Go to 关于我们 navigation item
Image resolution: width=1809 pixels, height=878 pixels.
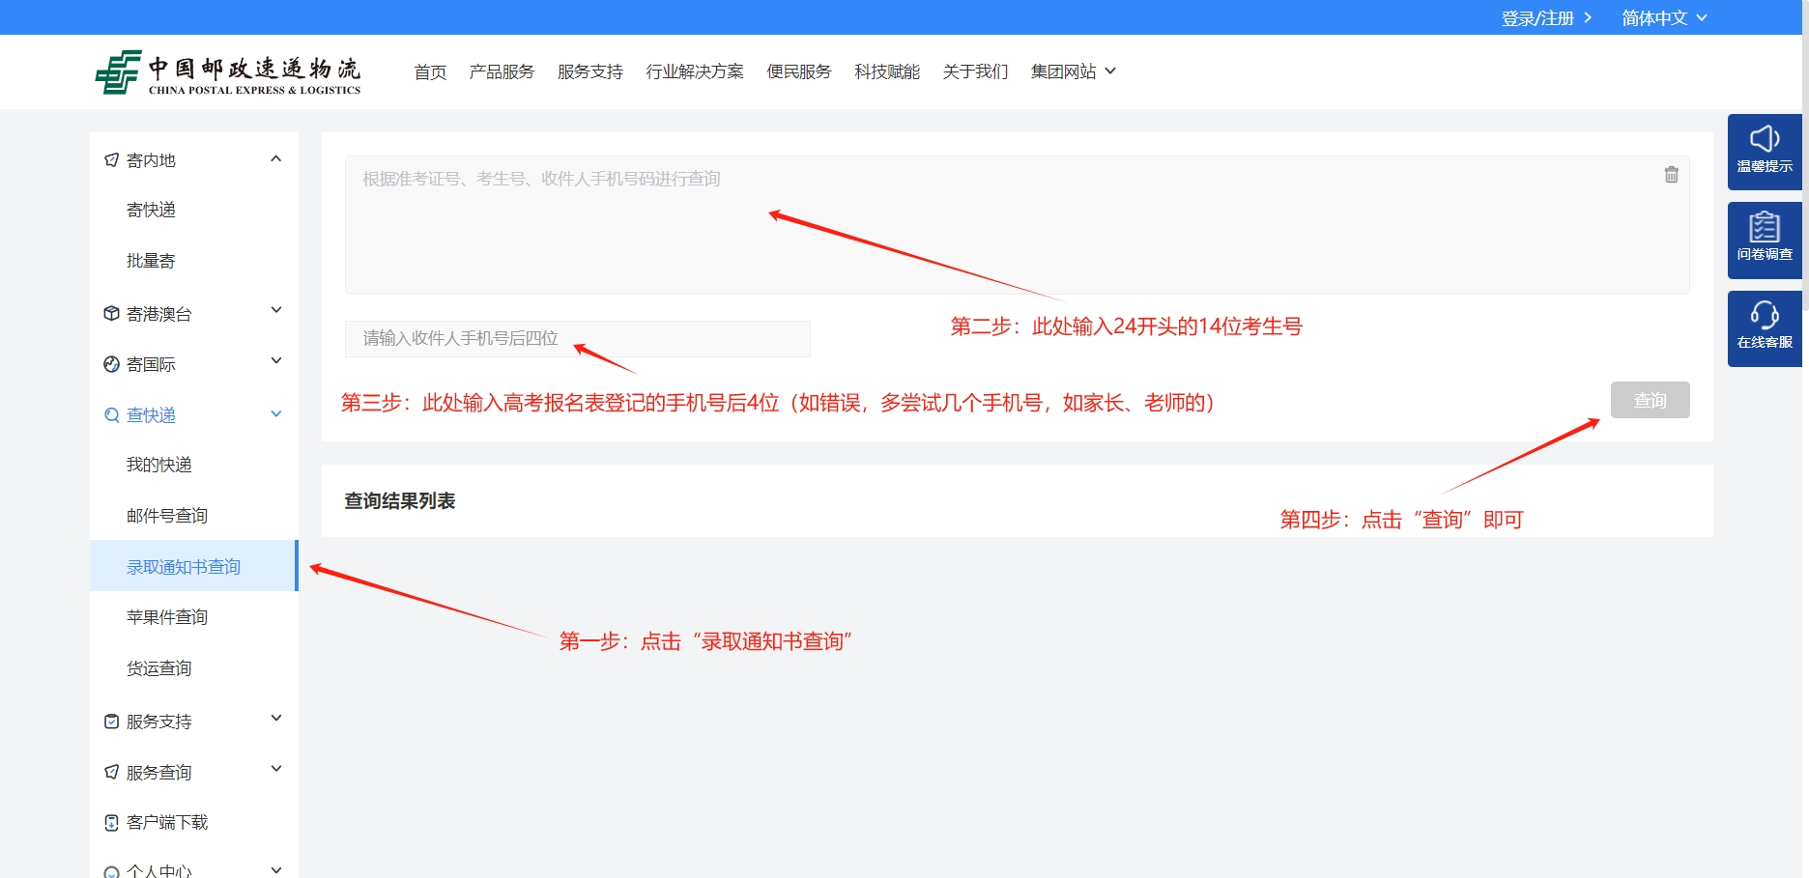(x=975, y=71)
